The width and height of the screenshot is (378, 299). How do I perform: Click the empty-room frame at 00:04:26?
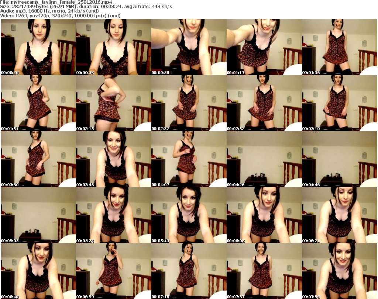(x=264, y=159)
